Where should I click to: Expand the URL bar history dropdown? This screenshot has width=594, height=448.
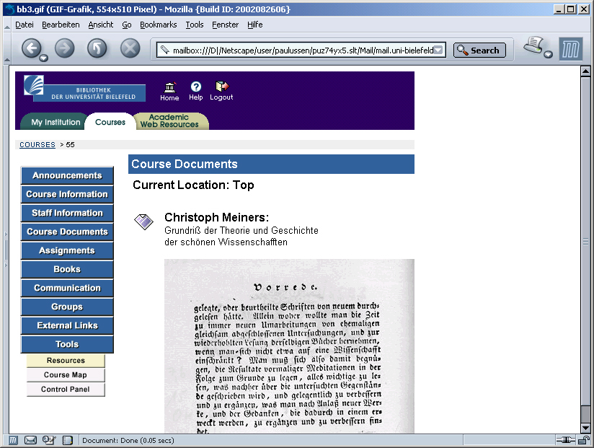(x=439, y=50)
